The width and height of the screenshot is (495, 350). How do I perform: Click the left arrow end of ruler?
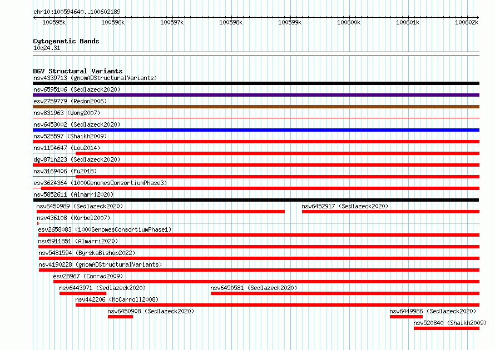[34, 18]
